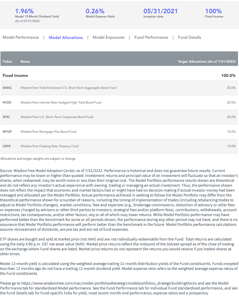Open the Fund Performance tab
Screen dimensions: 239x299
[x=151, y=37]
